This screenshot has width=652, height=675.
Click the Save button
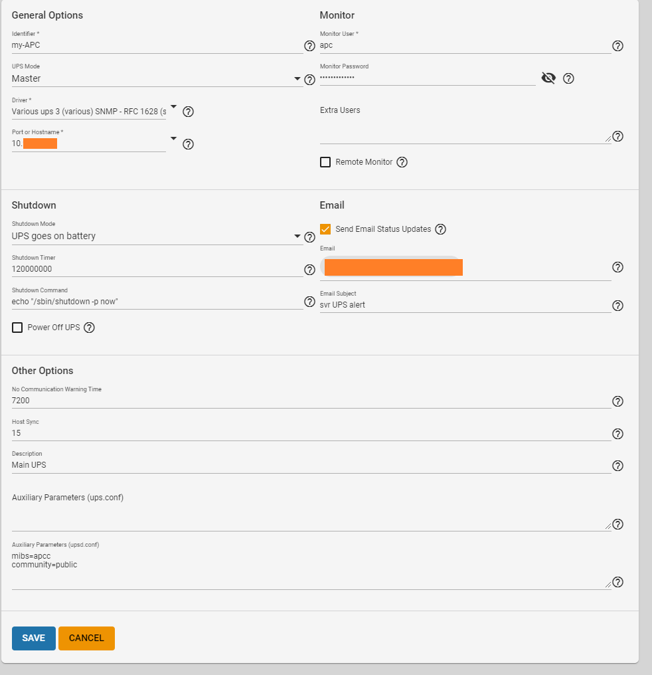click(x=34, y=638)
